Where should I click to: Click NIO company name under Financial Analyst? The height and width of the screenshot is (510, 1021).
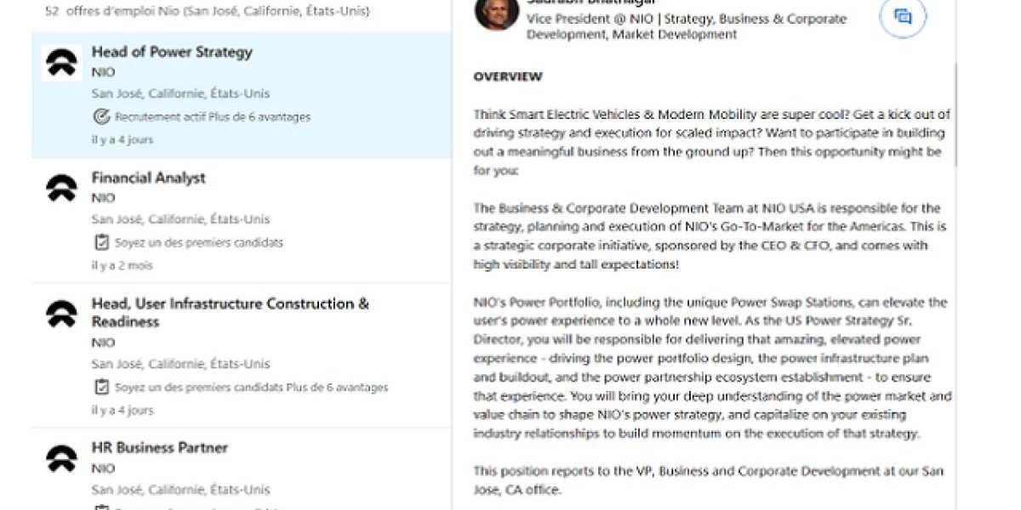click(x=103, y=198)
